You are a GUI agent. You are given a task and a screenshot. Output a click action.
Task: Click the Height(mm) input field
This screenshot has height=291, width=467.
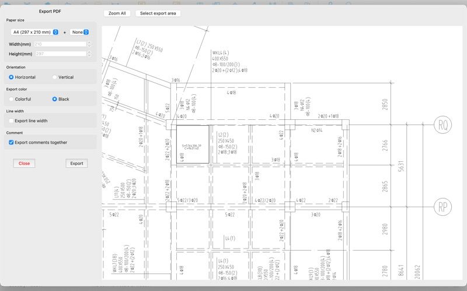[61, 54]
